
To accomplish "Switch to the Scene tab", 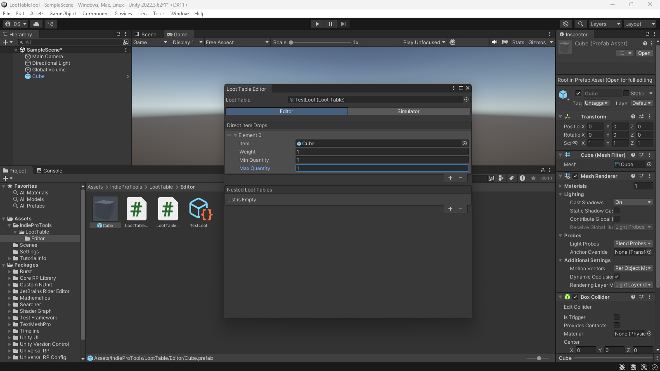I will pyautogui.click(x=146, y=34).
